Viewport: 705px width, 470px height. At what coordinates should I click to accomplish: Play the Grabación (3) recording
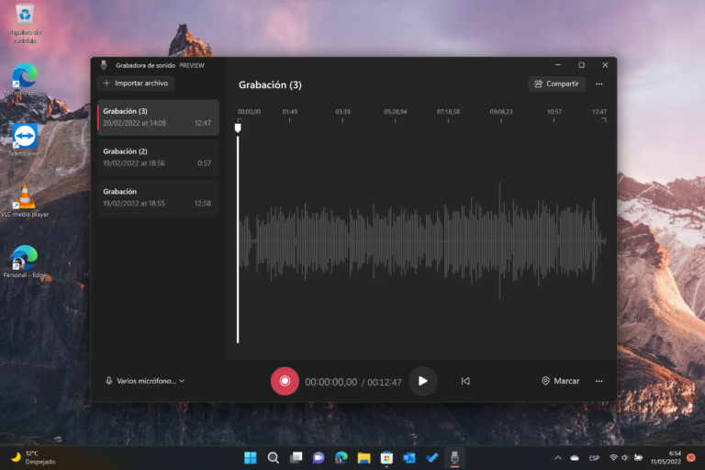coord(422,381)
